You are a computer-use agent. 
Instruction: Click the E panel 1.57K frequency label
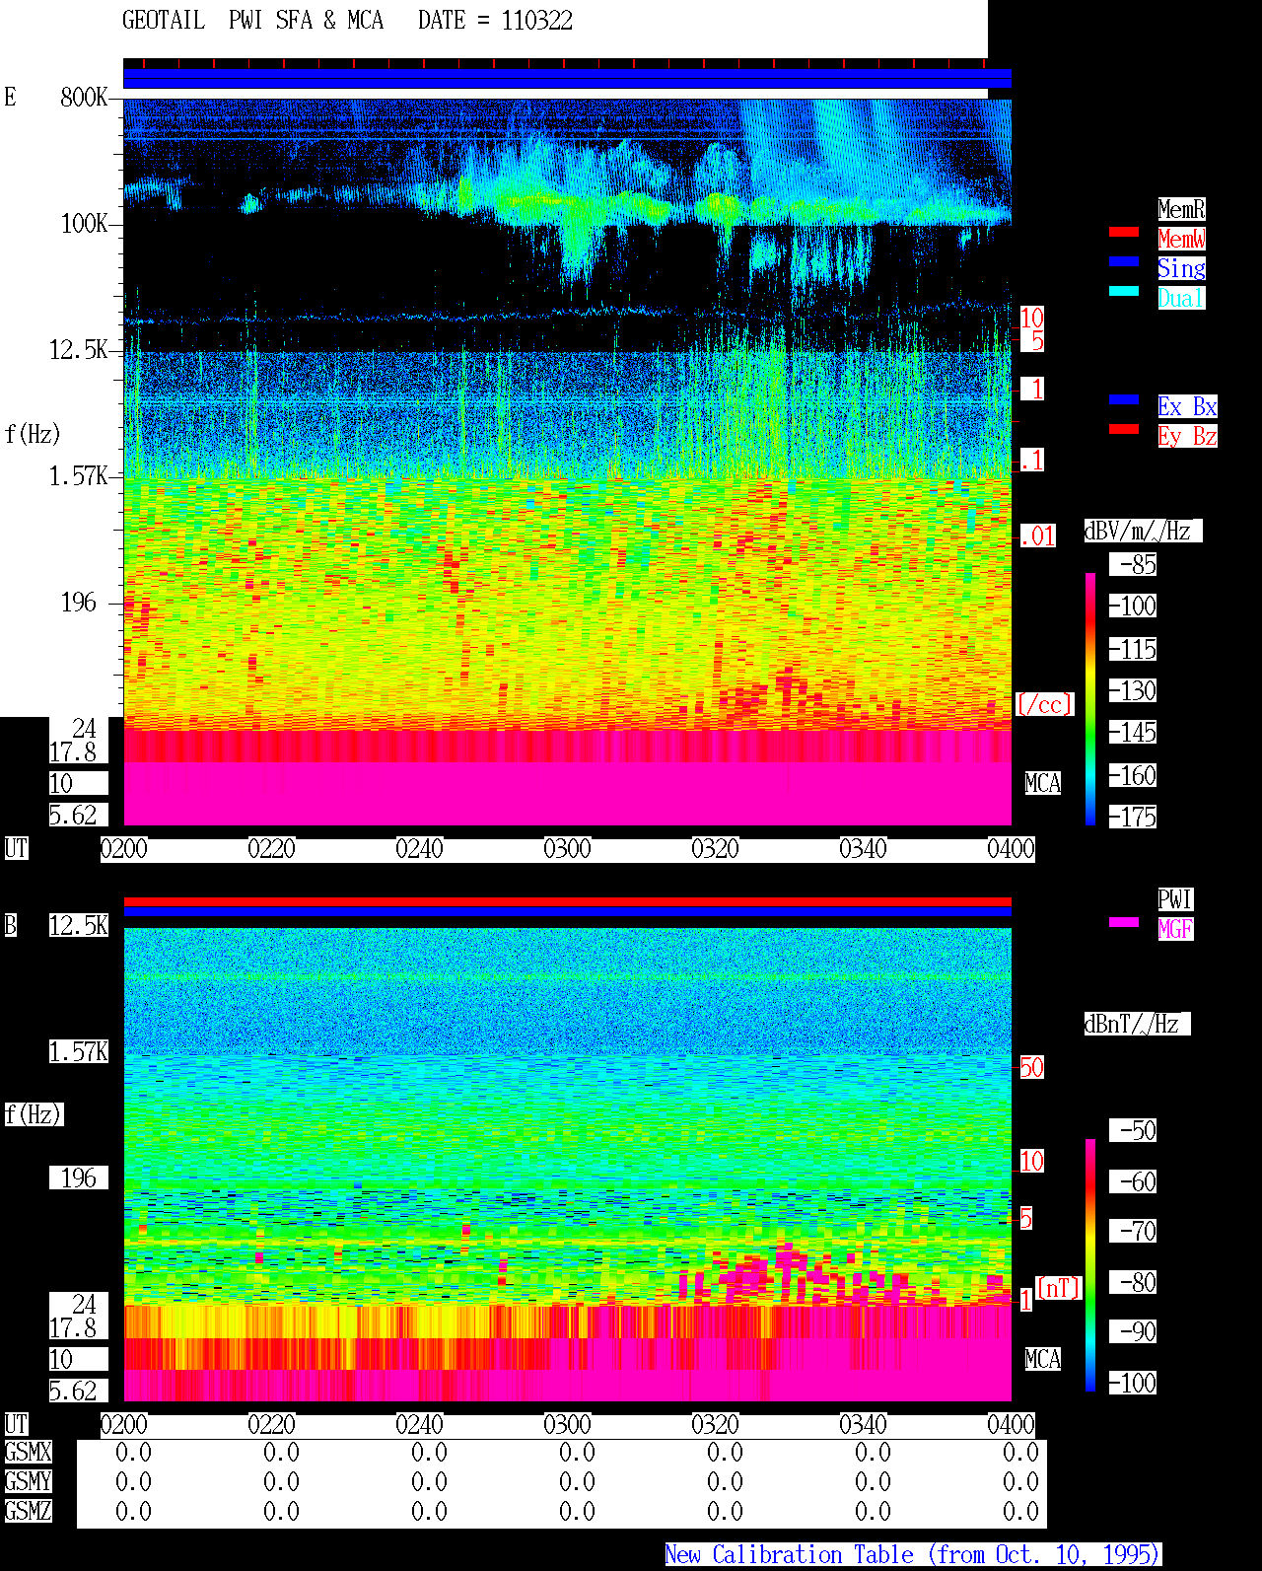pyautogui.click(x=79, y=475)
